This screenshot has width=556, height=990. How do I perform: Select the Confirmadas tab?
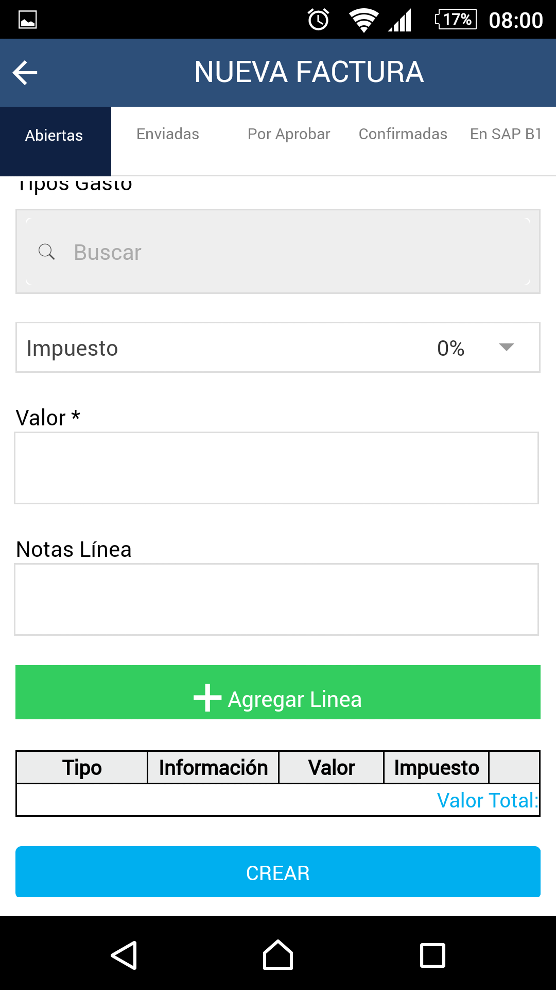[x=403, y=134]
